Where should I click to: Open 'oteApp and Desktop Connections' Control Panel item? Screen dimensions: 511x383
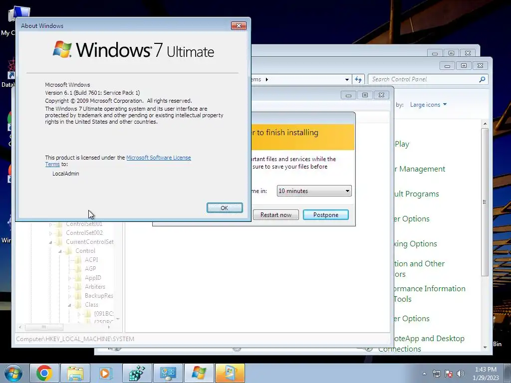tap(421, 344)
